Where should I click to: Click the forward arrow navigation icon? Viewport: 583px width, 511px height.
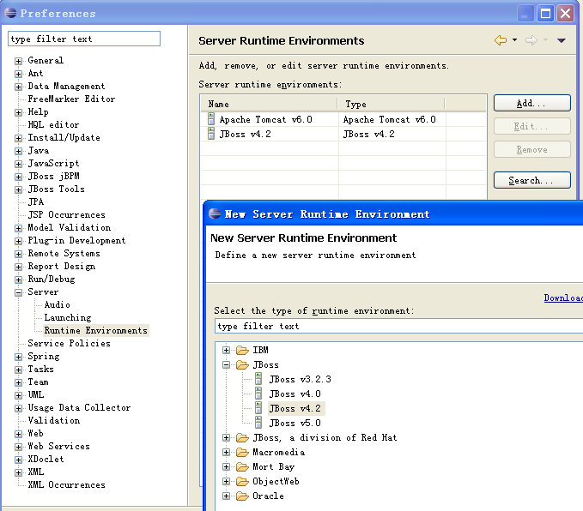[531, 40]
